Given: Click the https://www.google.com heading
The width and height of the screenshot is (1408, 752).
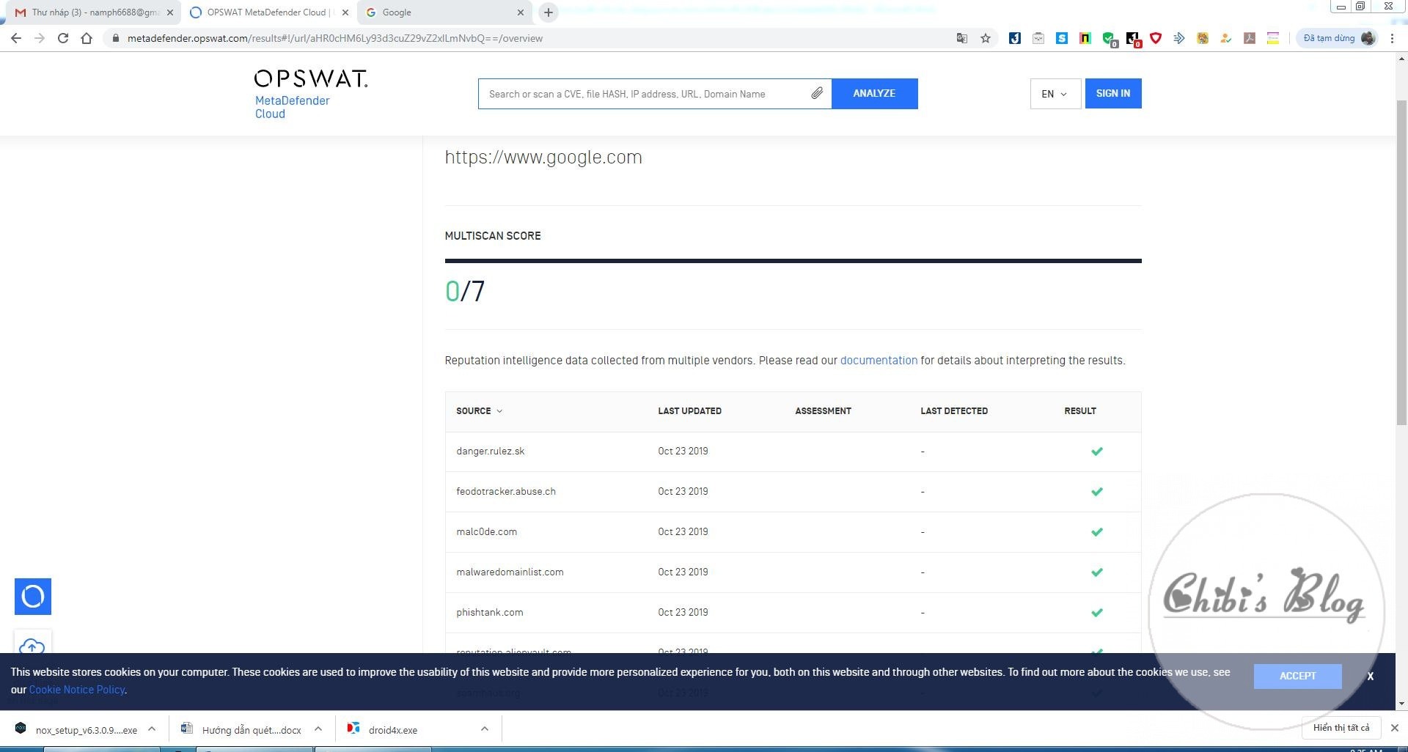Looking at the screenshot, I should pos(543,158).
